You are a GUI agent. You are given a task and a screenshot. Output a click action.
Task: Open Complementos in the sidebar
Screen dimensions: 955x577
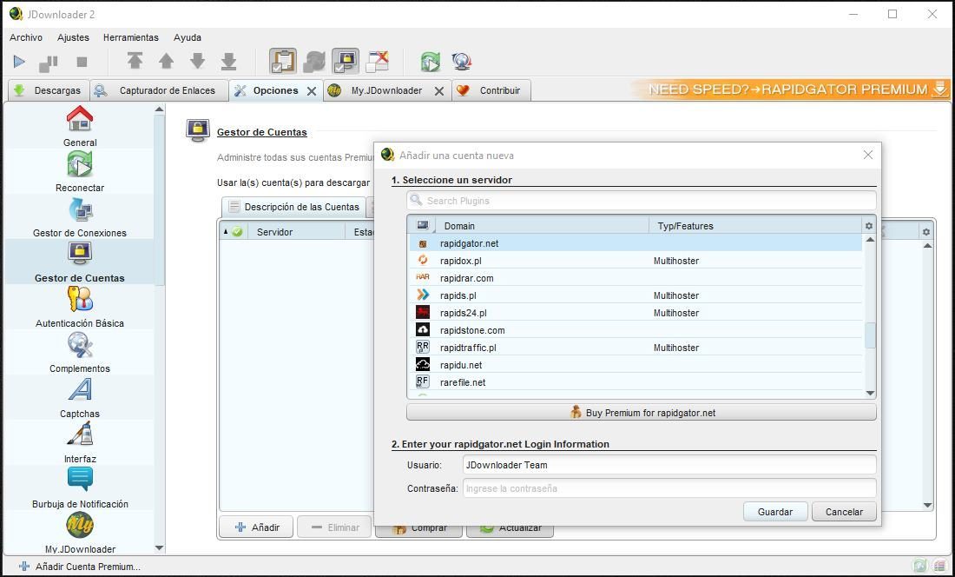[x=80, y=352]
